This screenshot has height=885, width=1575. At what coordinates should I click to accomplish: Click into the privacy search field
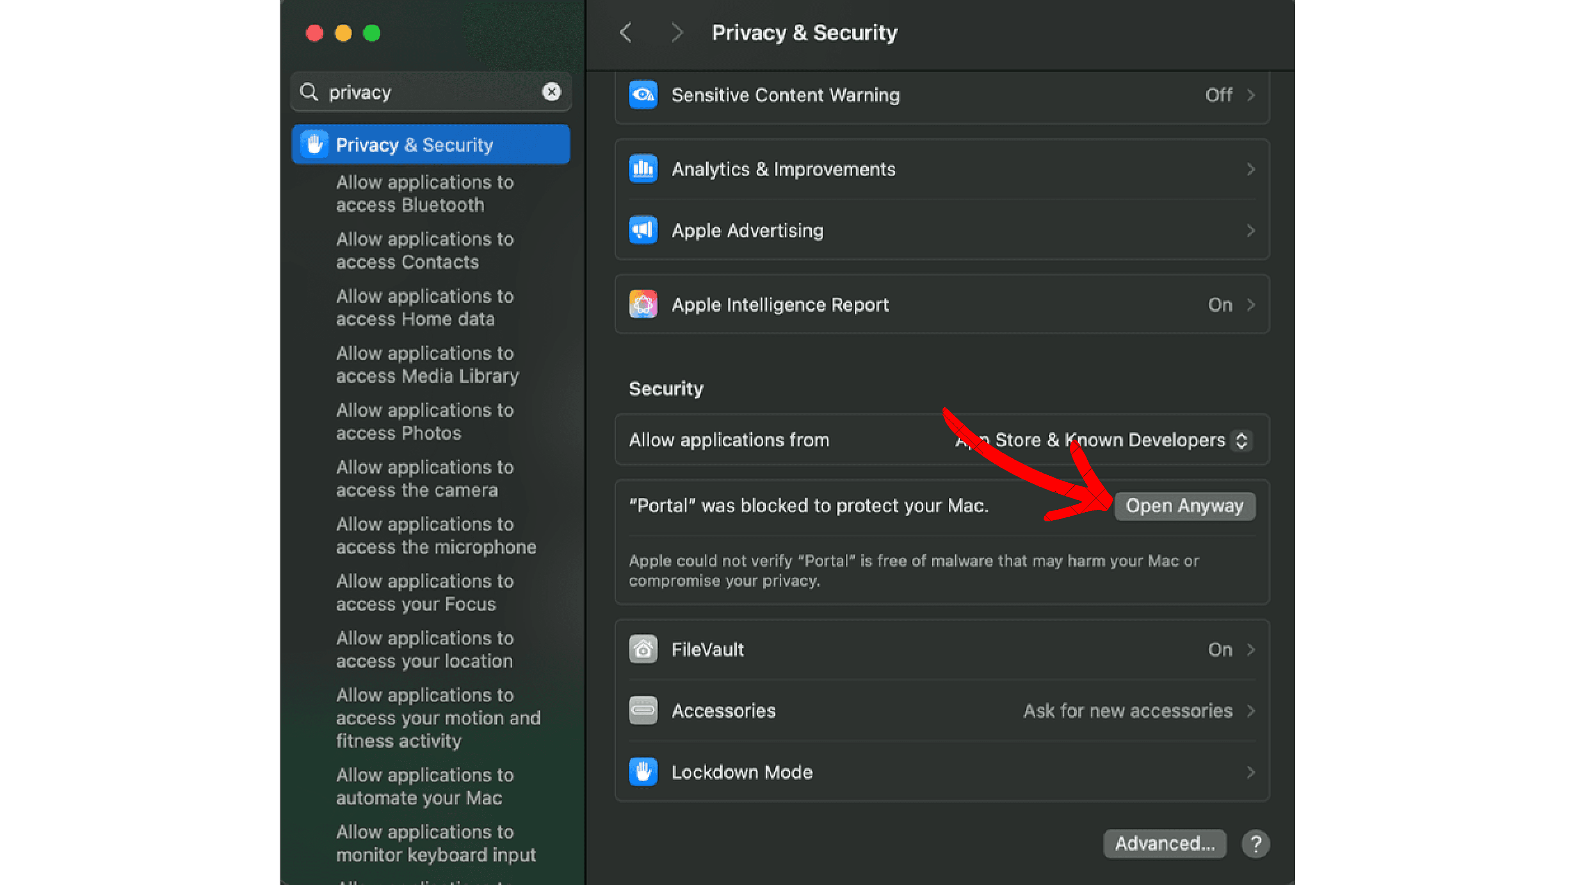coord(431,92)
